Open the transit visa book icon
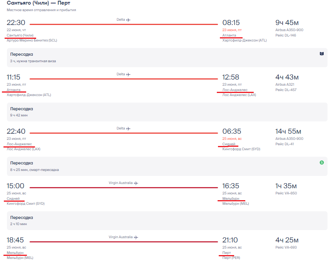Viewport: 331px width, 267px height. click(x=321, y=54)
